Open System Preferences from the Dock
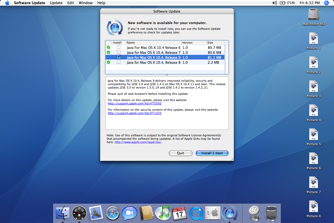This screenshot has width=334, height=223. (x=213, y=213)
